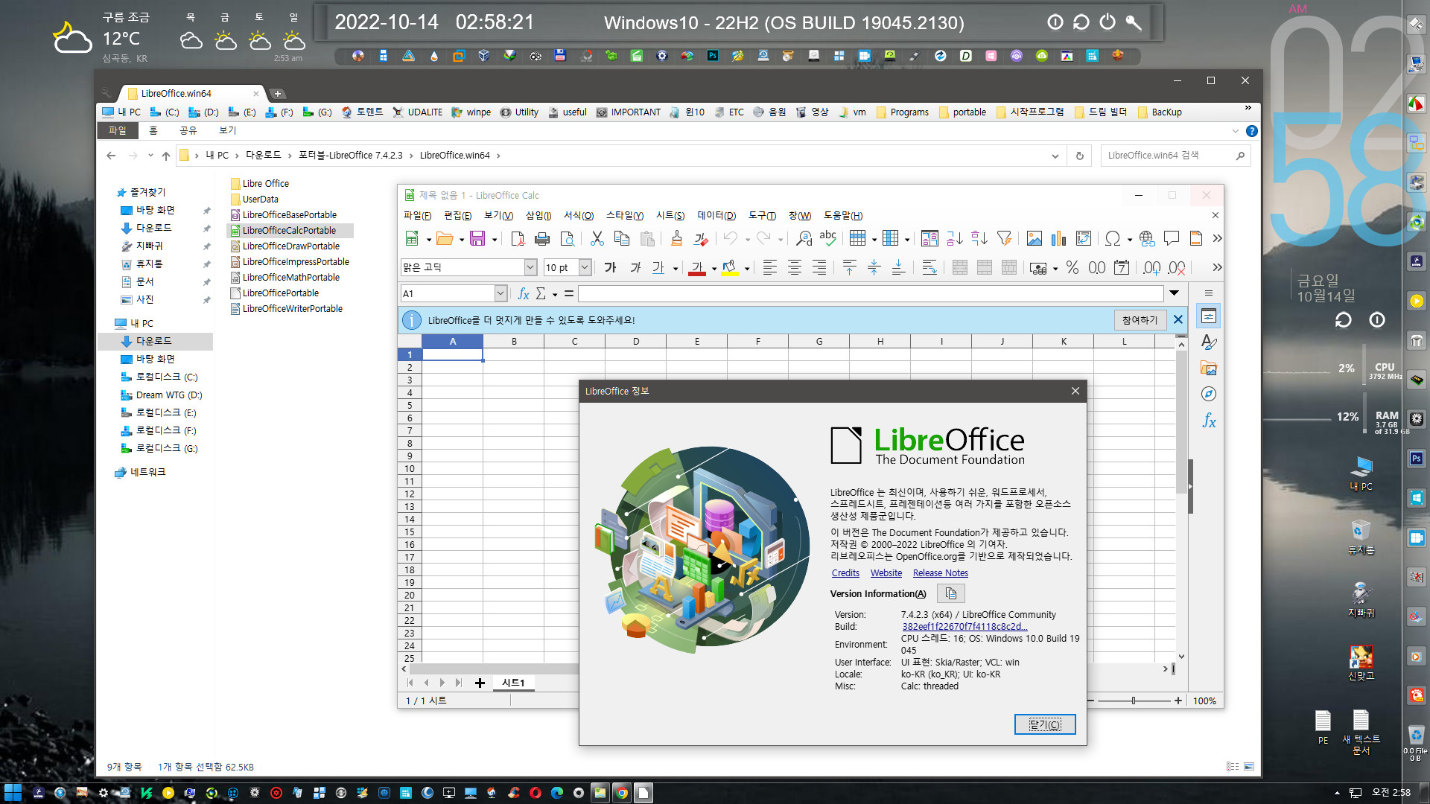Open the Credits link
This screenshot has width=1430, height=804.
(x=845, y=573)
